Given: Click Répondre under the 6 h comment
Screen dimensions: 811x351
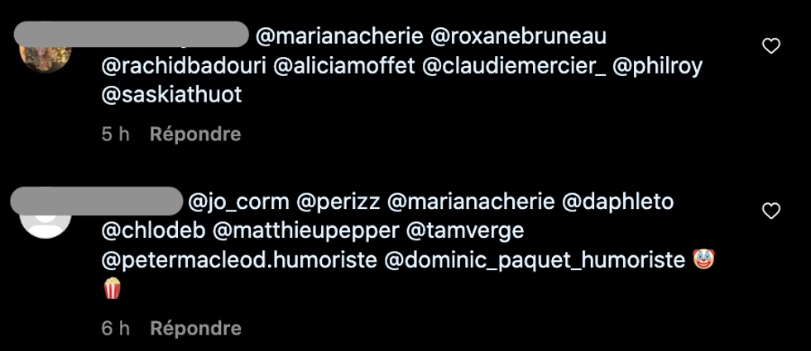Looking at the screenshot, I should [195, 328].
